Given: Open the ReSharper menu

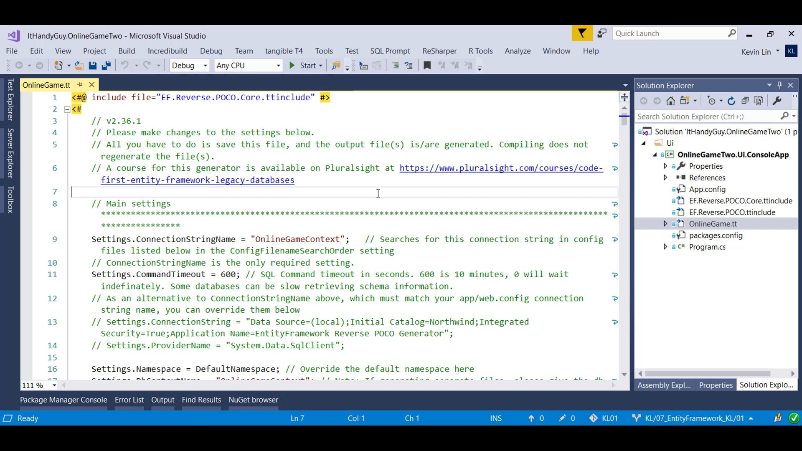Looking at the screenshot, I should pos(439,51).
